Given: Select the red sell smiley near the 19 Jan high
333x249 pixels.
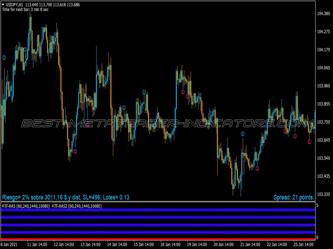Looking at the screenshot, I should (x=182, y=93).
